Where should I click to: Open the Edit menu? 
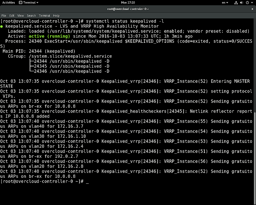coord(12,16)
